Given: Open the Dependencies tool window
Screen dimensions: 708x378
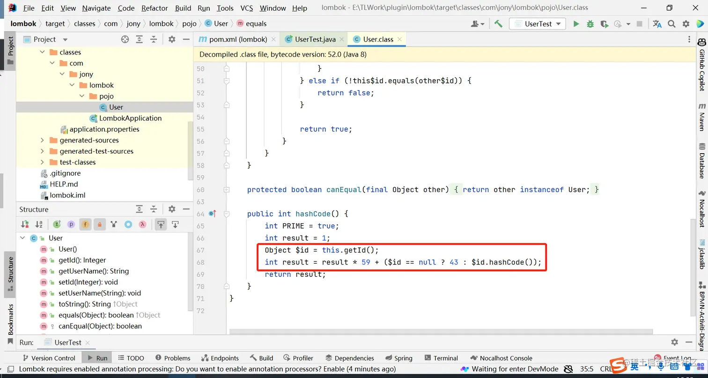Looking at the screenshot, I should pyautogui.click(x=349, y=358).
